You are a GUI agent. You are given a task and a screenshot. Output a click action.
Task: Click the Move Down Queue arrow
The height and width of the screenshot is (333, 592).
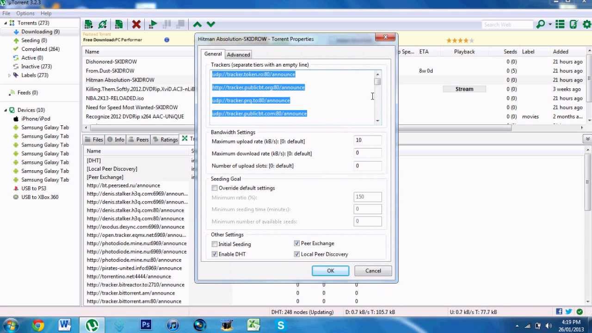click(211, 25)
